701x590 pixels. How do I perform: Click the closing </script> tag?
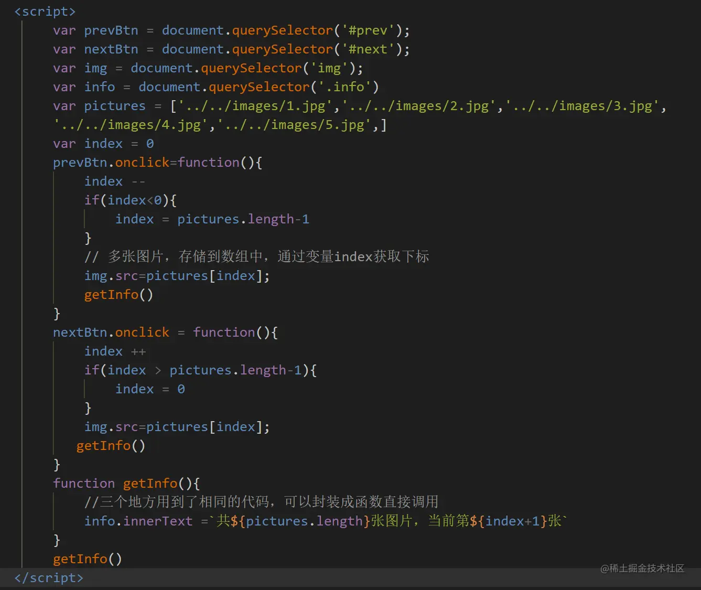pyautogui.click(x=48, y=577)
